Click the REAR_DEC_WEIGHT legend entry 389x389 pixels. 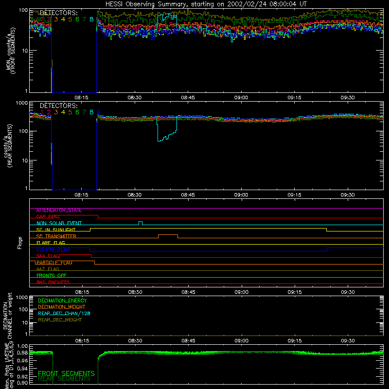click(x=60, y=320)
